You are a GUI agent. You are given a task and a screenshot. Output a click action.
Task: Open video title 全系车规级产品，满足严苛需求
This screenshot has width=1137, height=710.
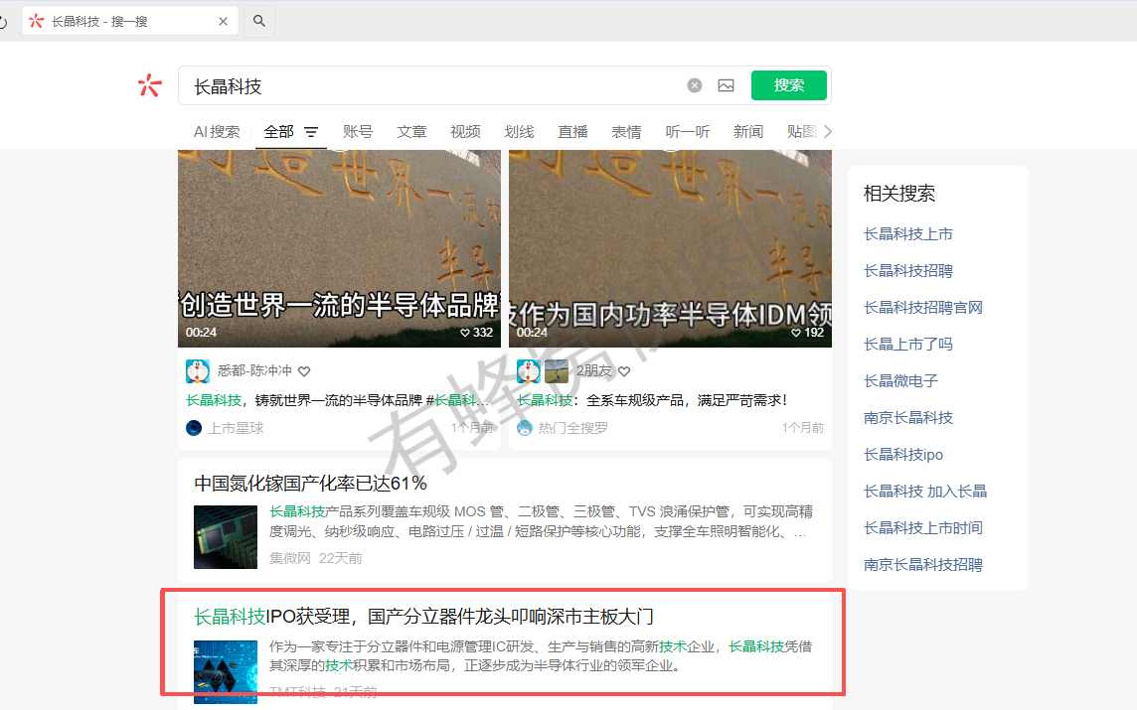[x=652, y=400]
